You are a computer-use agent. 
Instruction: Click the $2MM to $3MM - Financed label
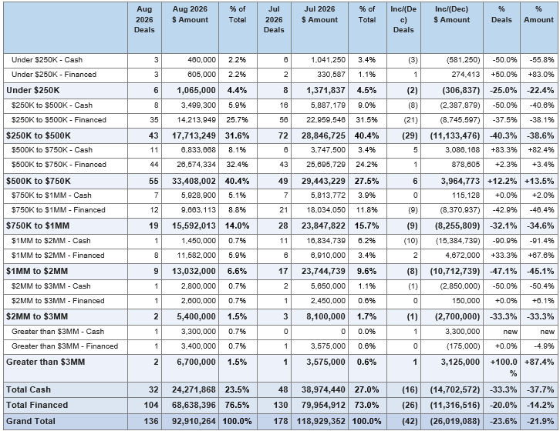[58, 300]
